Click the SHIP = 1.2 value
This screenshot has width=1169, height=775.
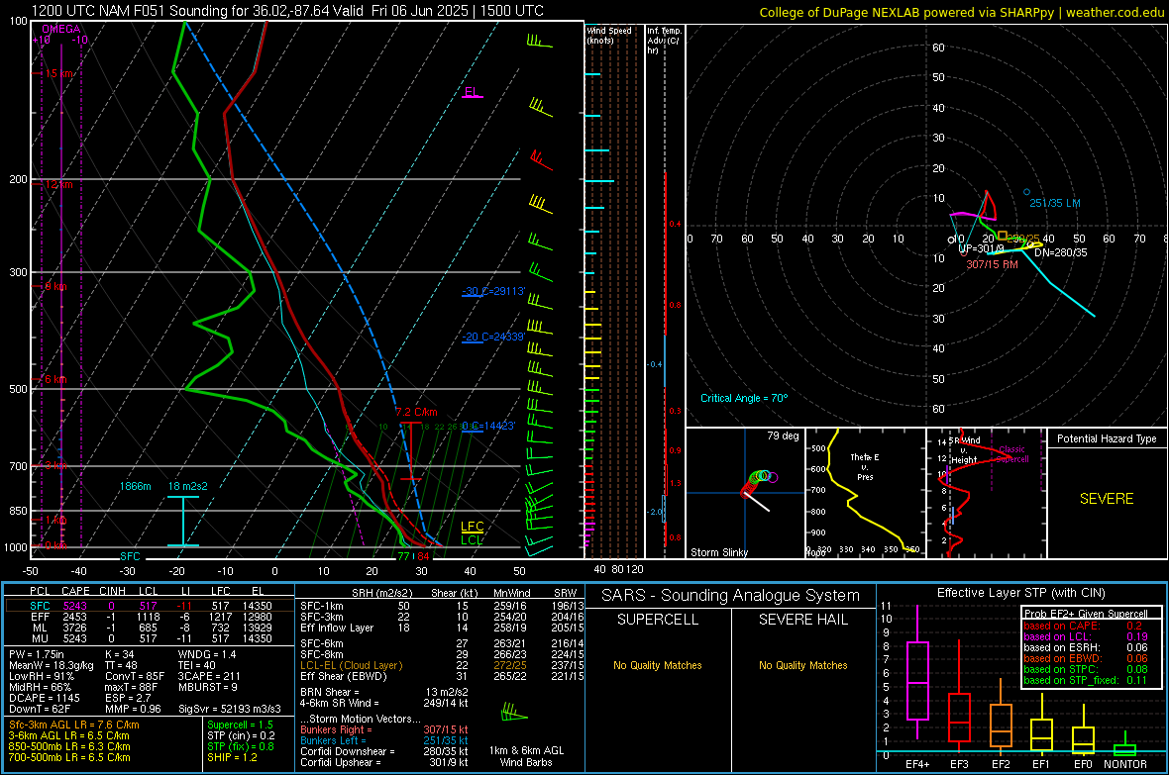click(232, 757)
